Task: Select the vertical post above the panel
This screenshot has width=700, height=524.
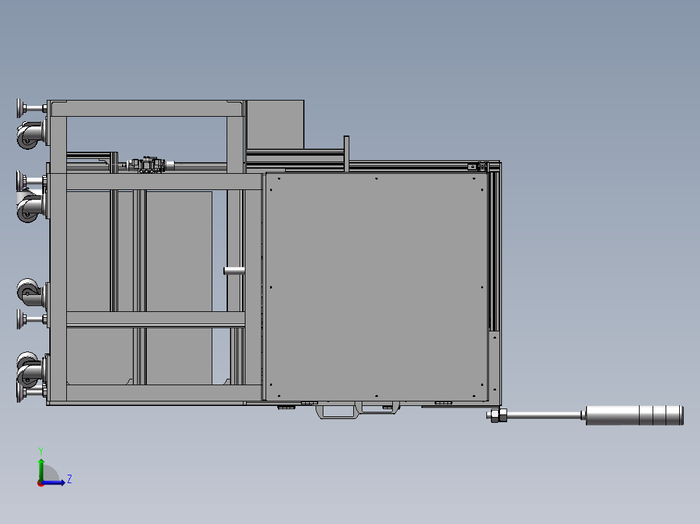Action: [346, 154]
